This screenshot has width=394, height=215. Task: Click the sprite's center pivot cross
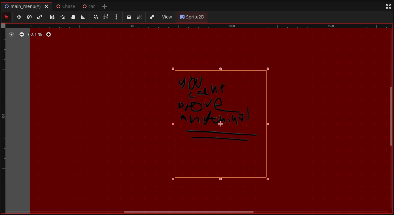point(221,124)
